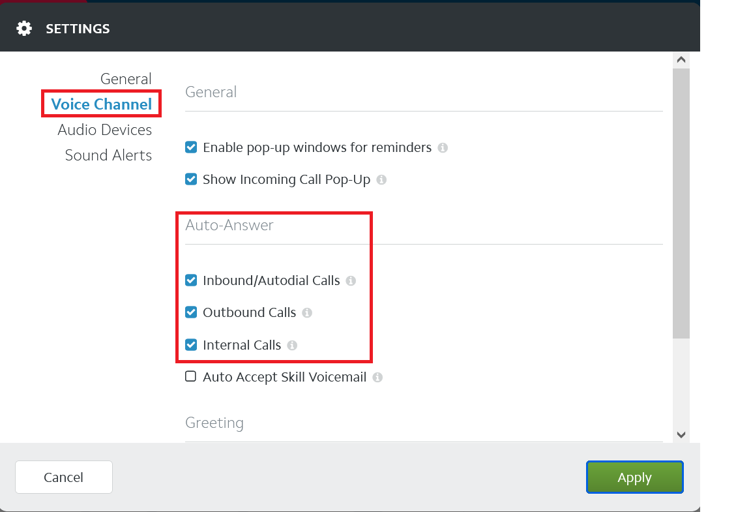Image resolution: width=751 pixels, height=512 pixels.
Task: Toggle Inbound/Autodial Calls auto-answer checkbox
Action: pos(191,280)
